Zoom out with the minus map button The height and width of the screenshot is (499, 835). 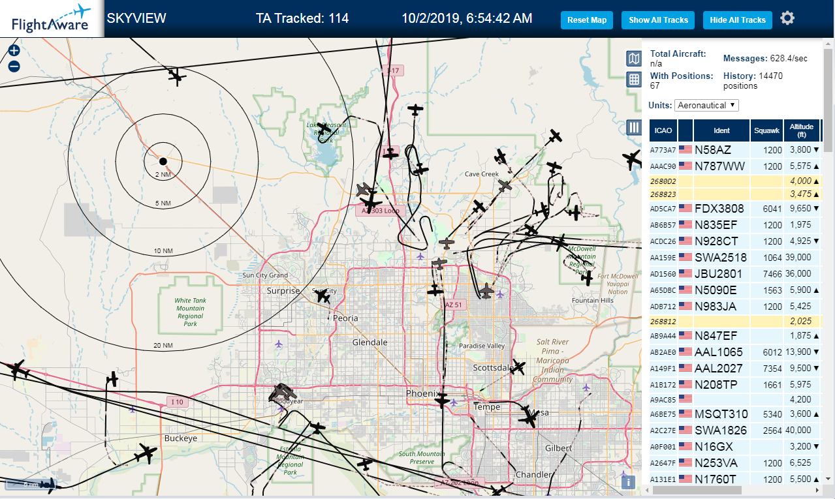pos(14,66)
